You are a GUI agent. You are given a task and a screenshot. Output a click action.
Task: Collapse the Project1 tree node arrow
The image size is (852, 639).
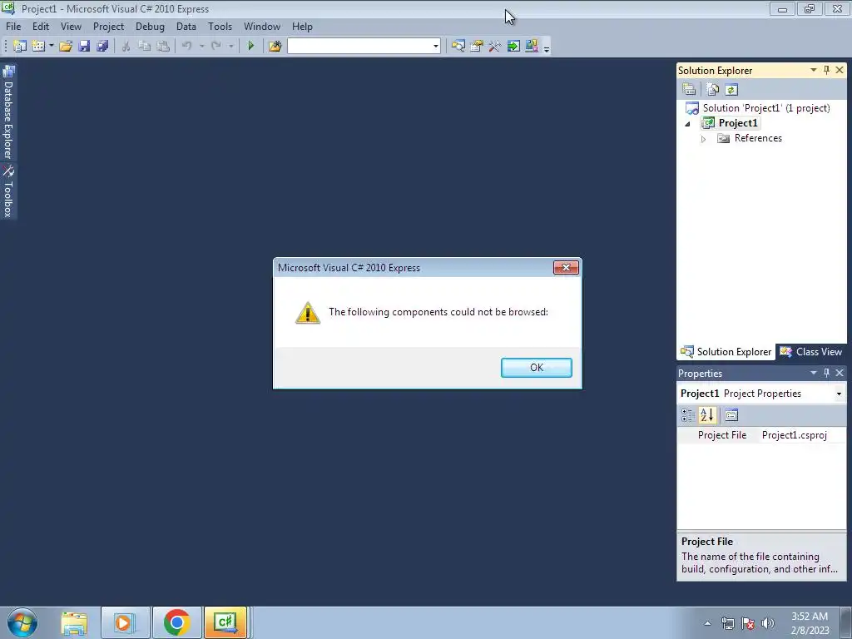[x=688, y=124]
